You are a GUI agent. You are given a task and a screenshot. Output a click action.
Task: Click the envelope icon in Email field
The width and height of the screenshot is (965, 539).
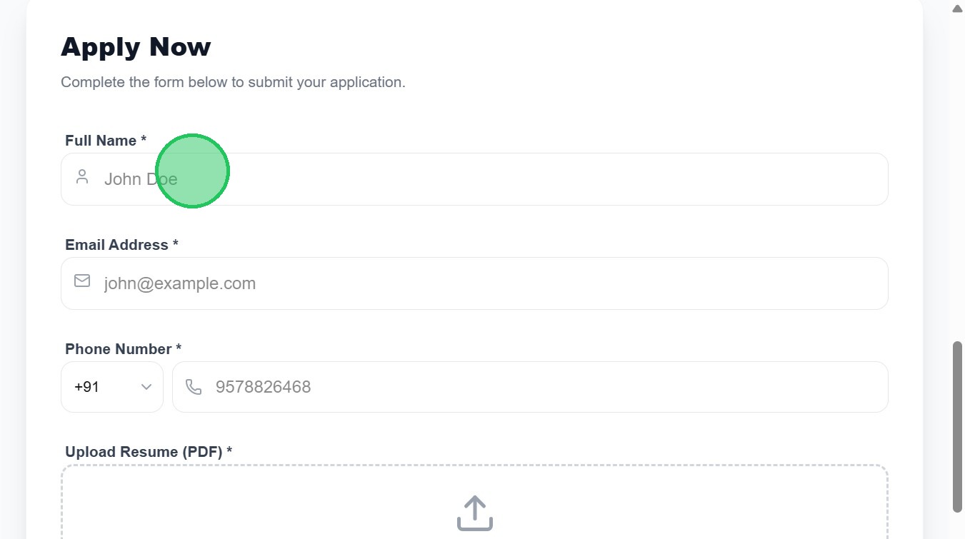pos(82,281)
